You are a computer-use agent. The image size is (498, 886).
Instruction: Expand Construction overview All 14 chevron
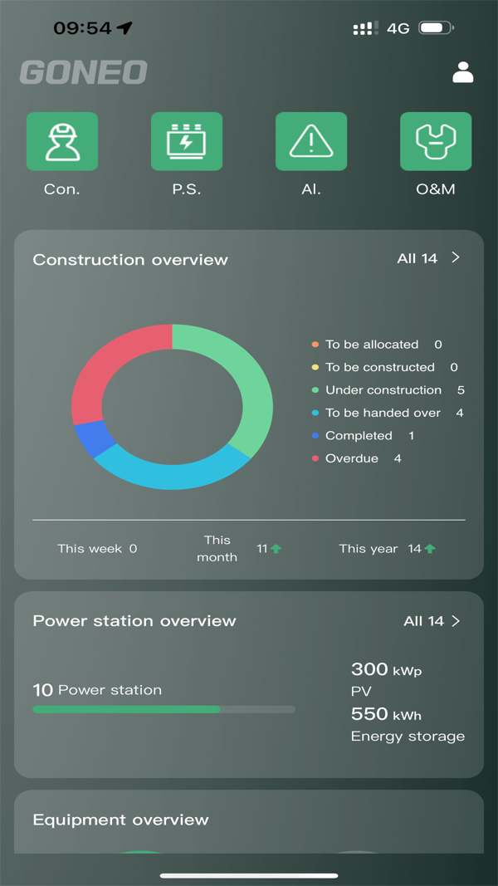[455, 258]
